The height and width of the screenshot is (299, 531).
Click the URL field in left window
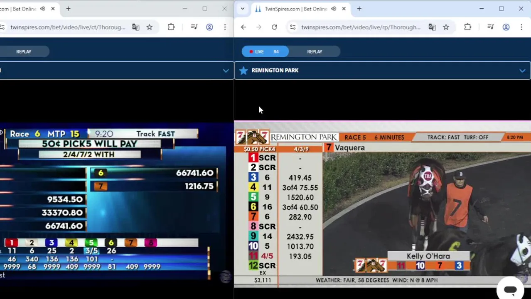(x=68, y=27)
